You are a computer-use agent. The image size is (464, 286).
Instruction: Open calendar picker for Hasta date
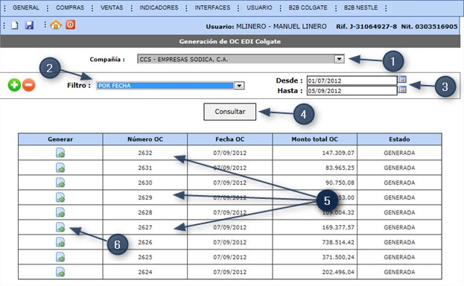tap(402, 89)
